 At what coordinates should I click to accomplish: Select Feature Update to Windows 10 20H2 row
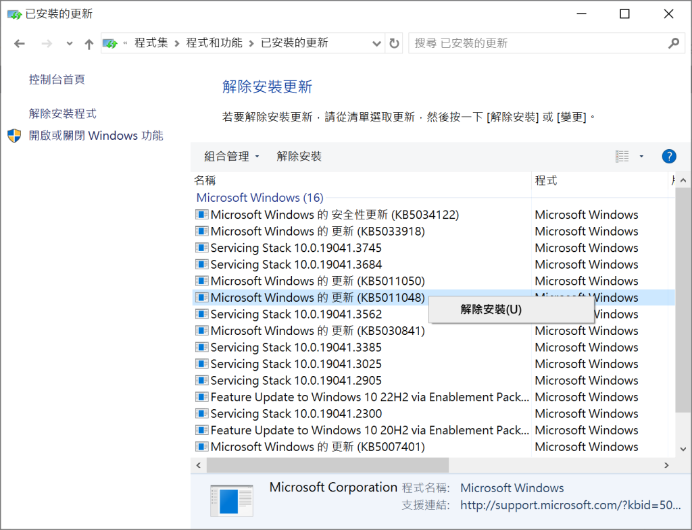click(434, 430)
